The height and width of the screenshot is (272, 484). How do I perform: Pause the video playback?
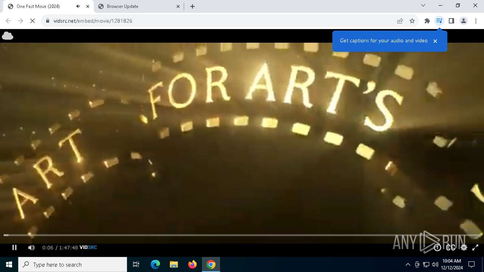tap(14, 247)
